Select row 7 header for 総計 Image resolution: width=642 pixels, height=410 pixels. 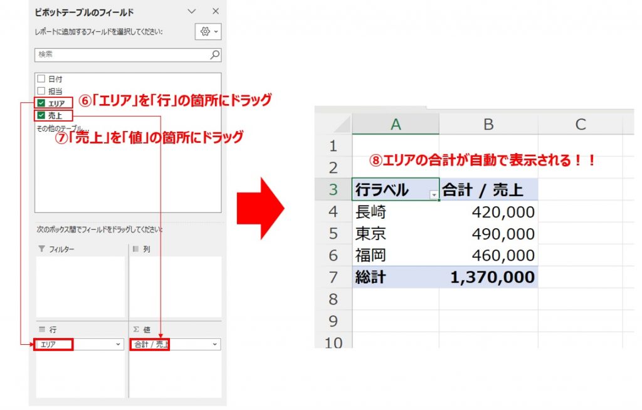tap(332, 277)
